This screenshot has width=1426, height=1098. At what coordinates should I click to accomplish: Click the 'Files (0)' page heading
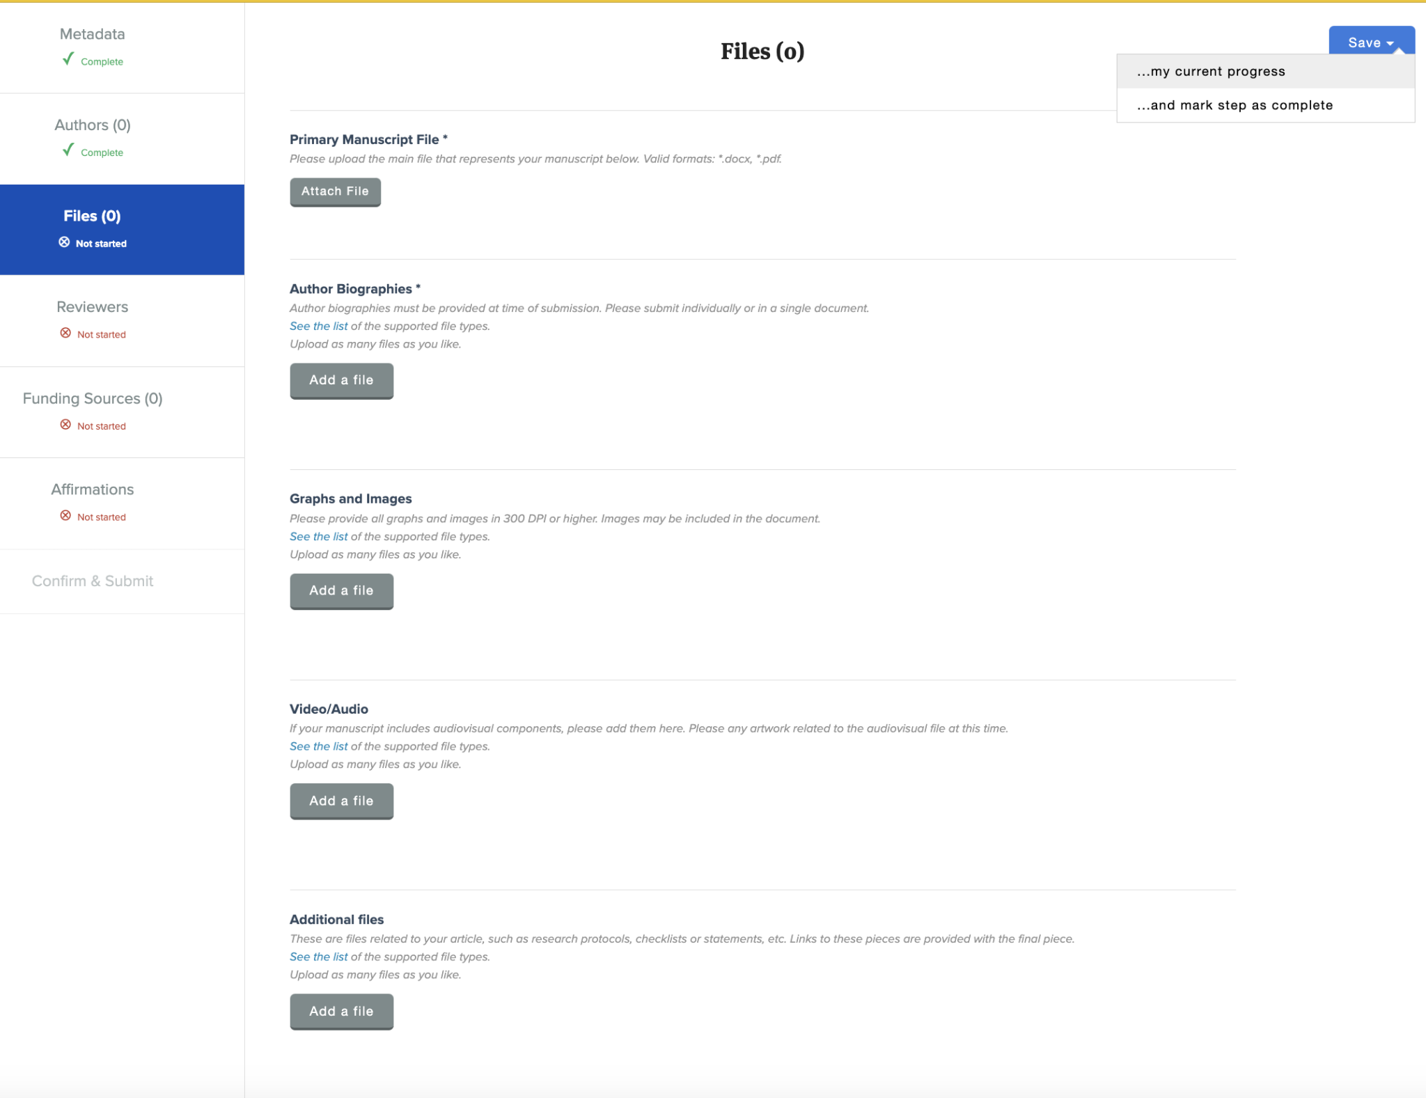click(762, 52)
